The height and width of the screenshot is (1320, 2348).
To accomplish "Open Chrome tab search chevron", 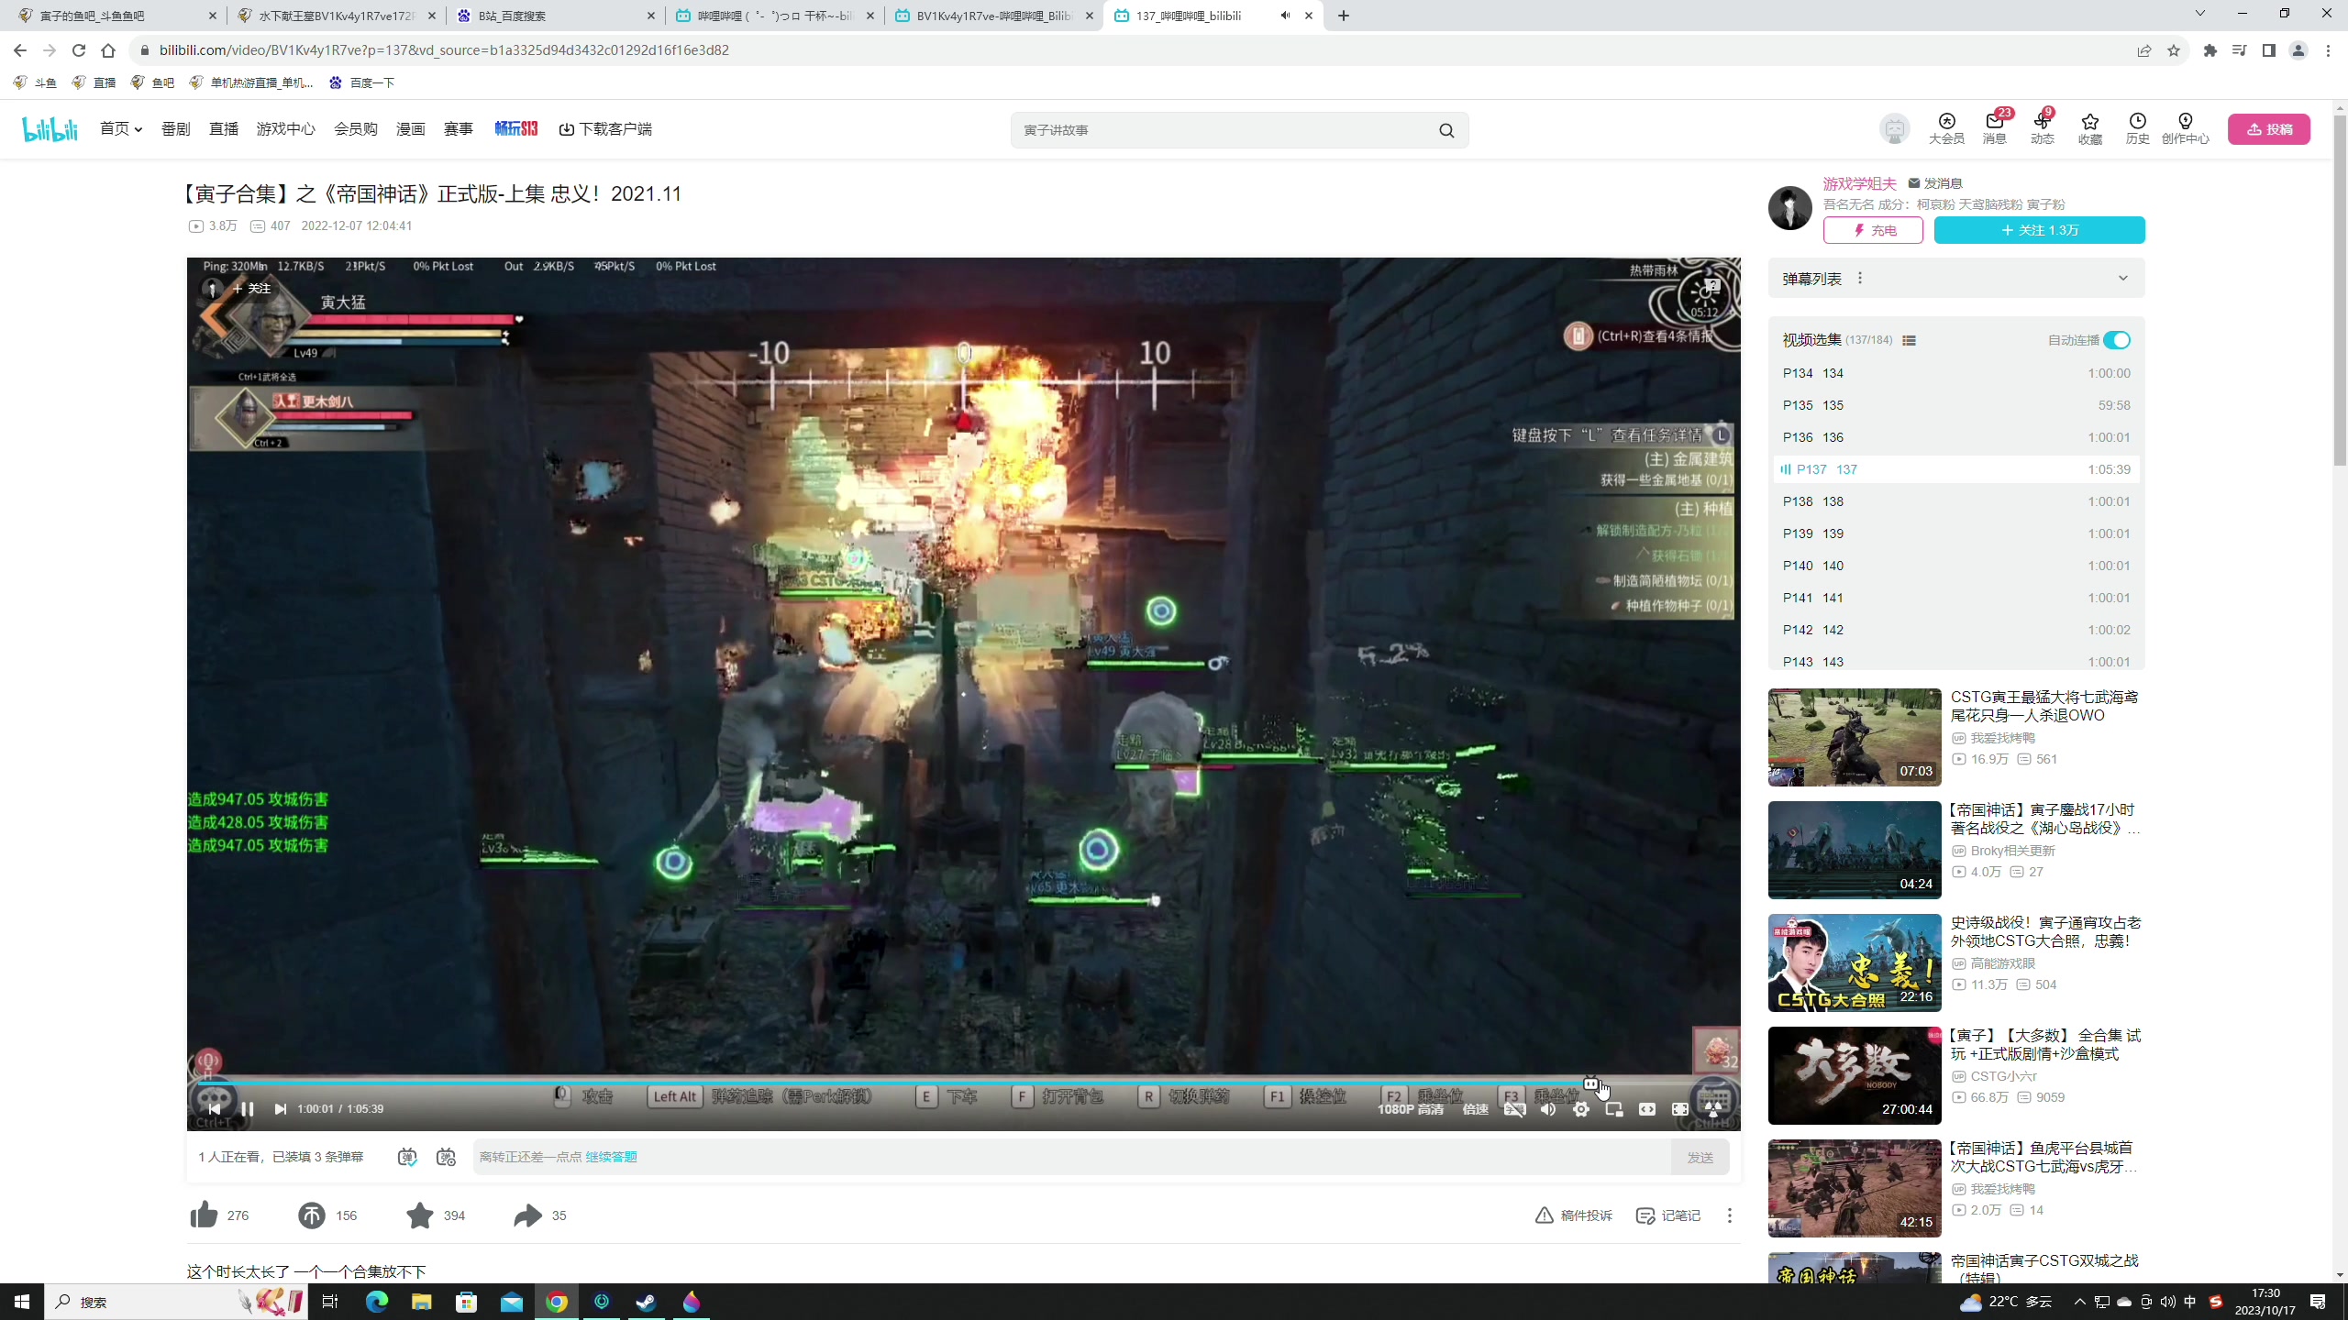I will (2199, 14).
